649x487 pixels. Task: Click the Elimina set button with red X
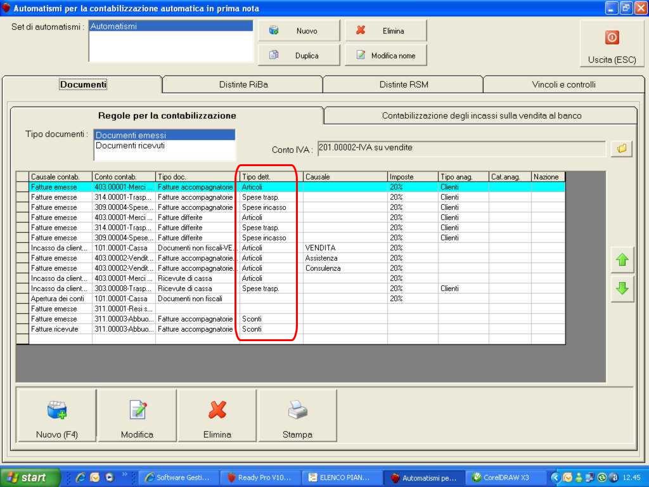(x=386, y=30)
